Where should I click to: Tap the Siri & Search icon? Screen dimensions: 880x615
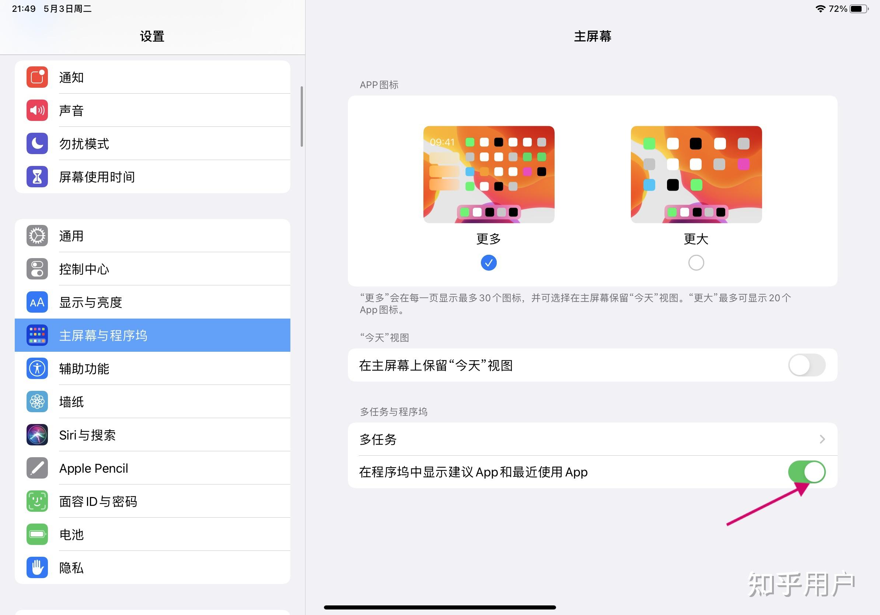(37, 435)
